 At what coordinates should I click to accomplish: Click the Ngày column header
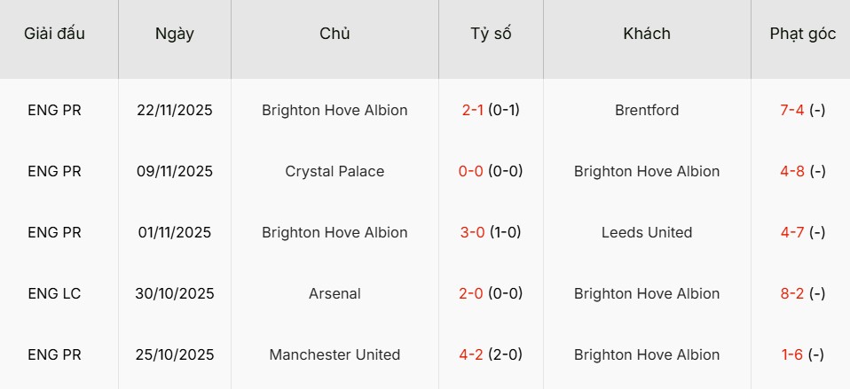(175, 35)
